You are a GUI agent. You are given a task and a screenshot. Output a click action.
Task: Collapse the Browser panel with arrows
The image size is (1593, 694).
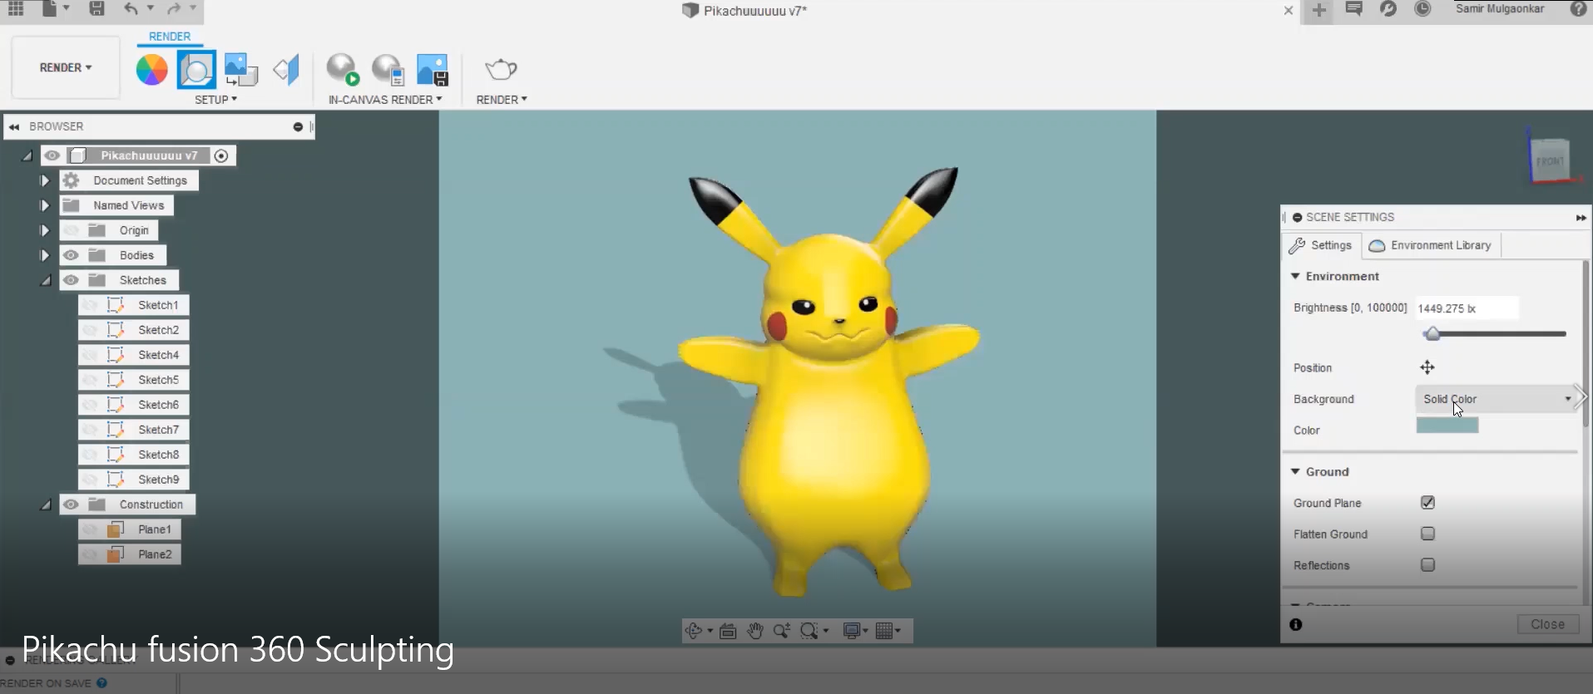[14, 126]
